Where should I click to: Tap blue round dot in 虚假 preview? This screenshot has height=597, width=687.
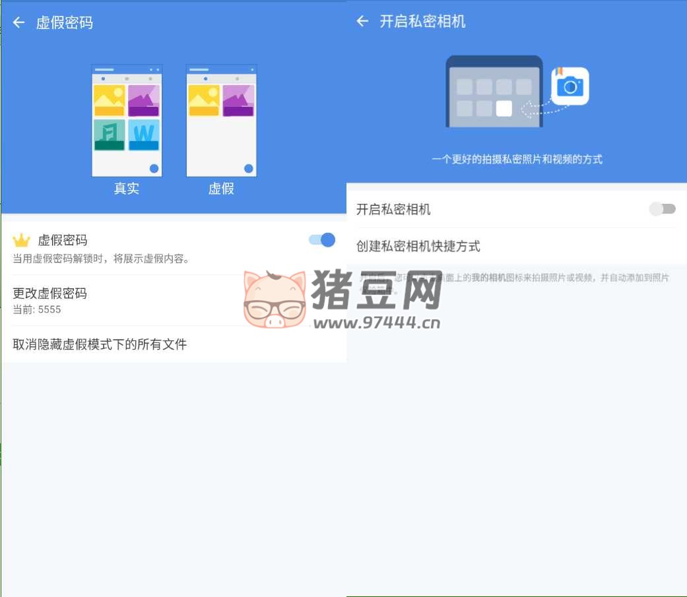(x=249, y=169)
